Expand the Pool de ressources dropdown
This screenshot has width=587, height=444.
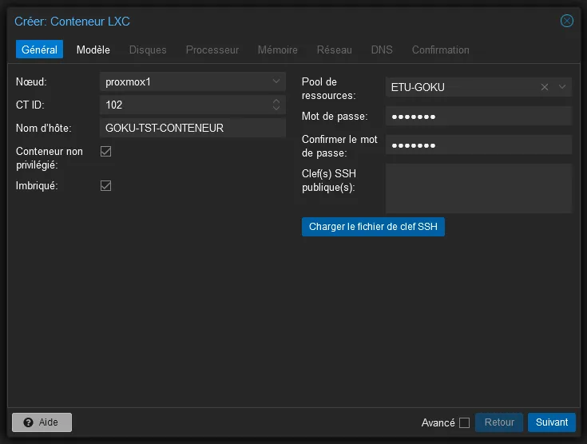[x=562, y=87]
